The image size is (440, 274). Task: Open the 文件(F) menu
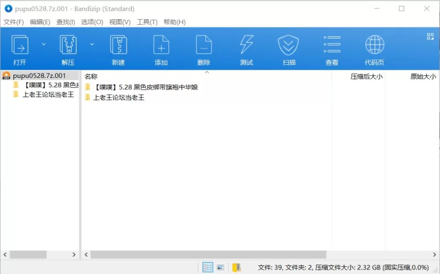coord(13,22)
